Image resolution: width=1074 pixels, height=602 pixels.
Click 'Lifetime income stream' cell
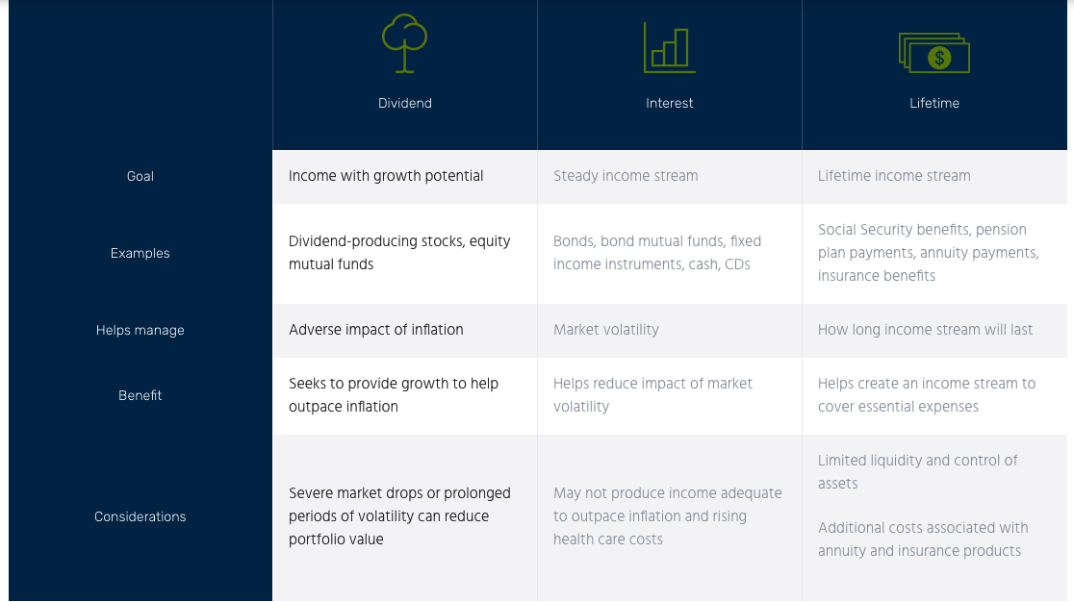[x=894, y=176]
